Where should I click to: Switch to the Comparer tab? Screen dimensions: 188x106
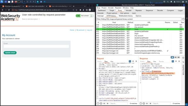click(170, 11)
